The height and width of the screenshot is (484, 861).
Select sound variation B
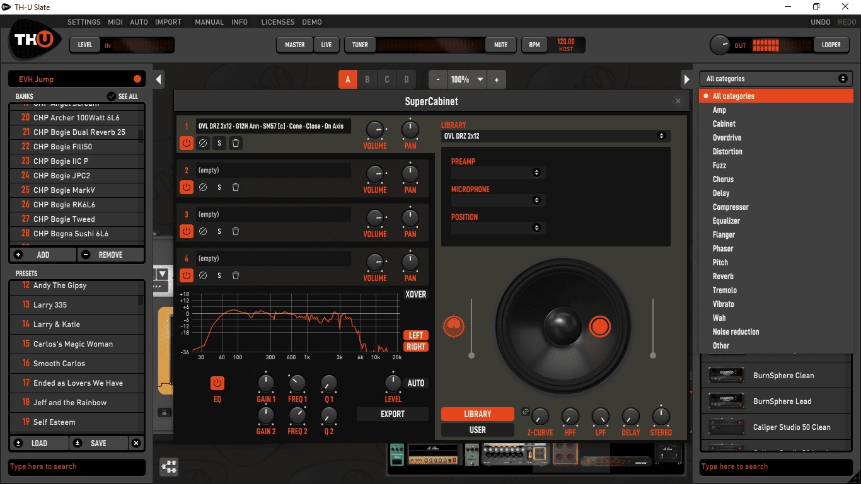[x=367, y=79]
